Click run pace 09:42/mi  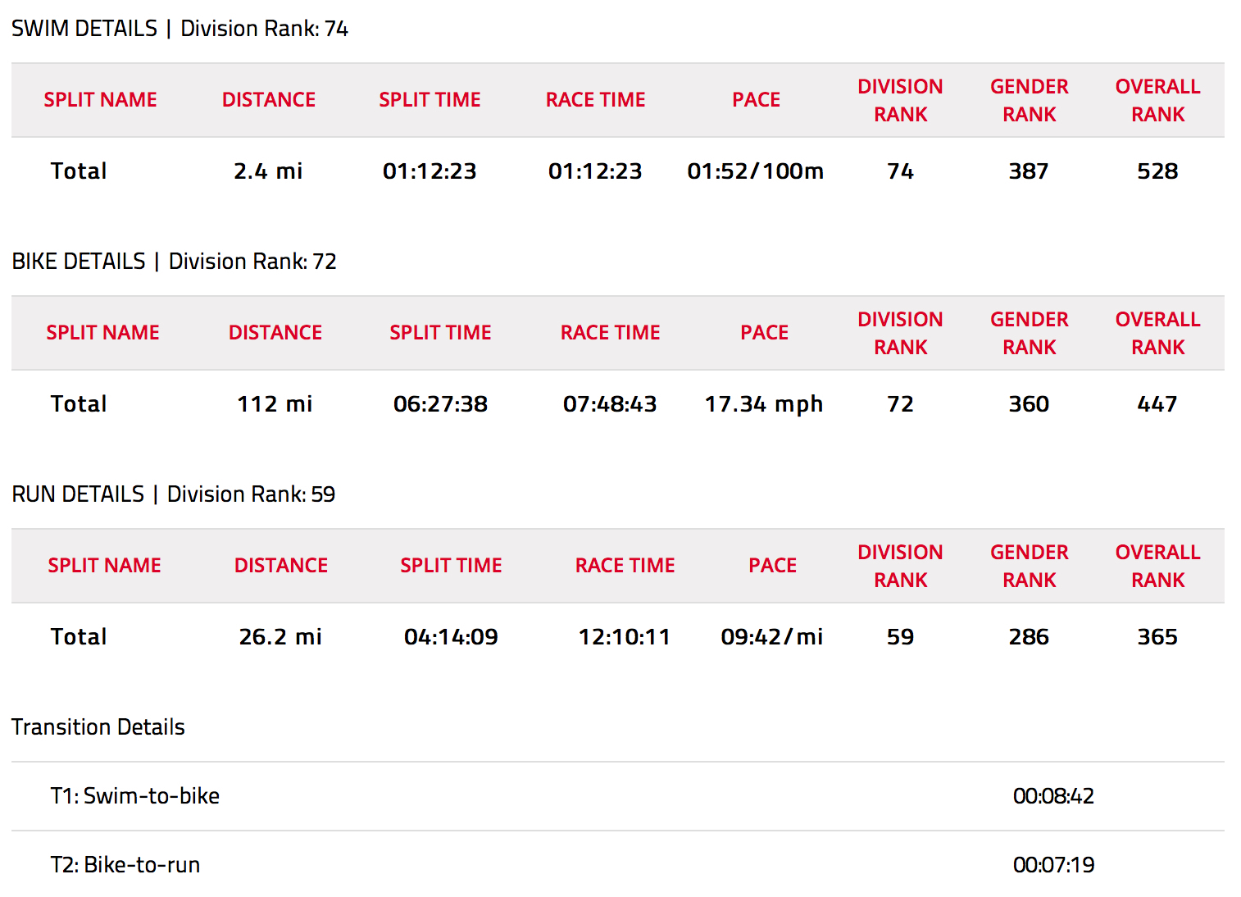772,636
